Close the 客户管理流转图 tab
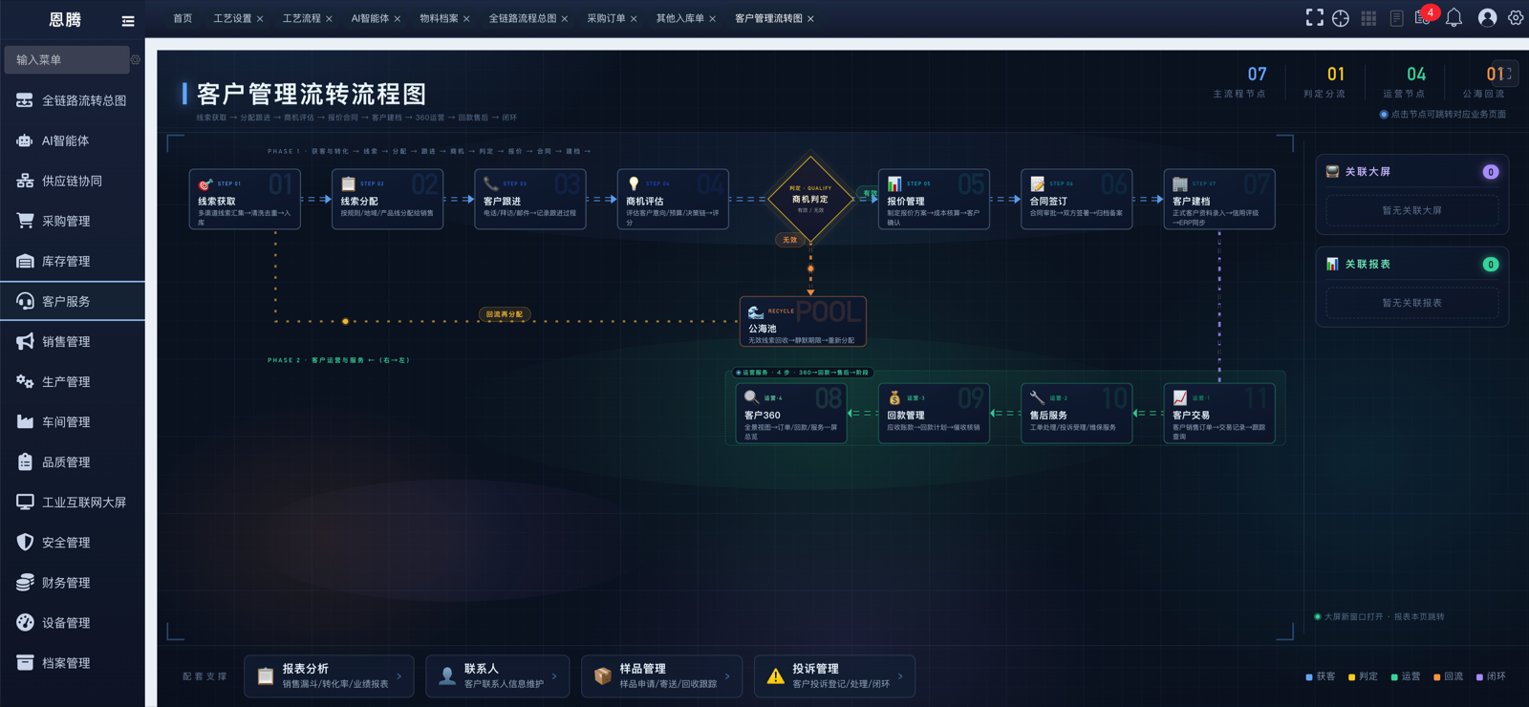1529x707 pixels. click(x=811, y=19)
